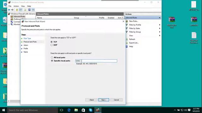Click the Up one level folder icon

[x=17, y=10]
